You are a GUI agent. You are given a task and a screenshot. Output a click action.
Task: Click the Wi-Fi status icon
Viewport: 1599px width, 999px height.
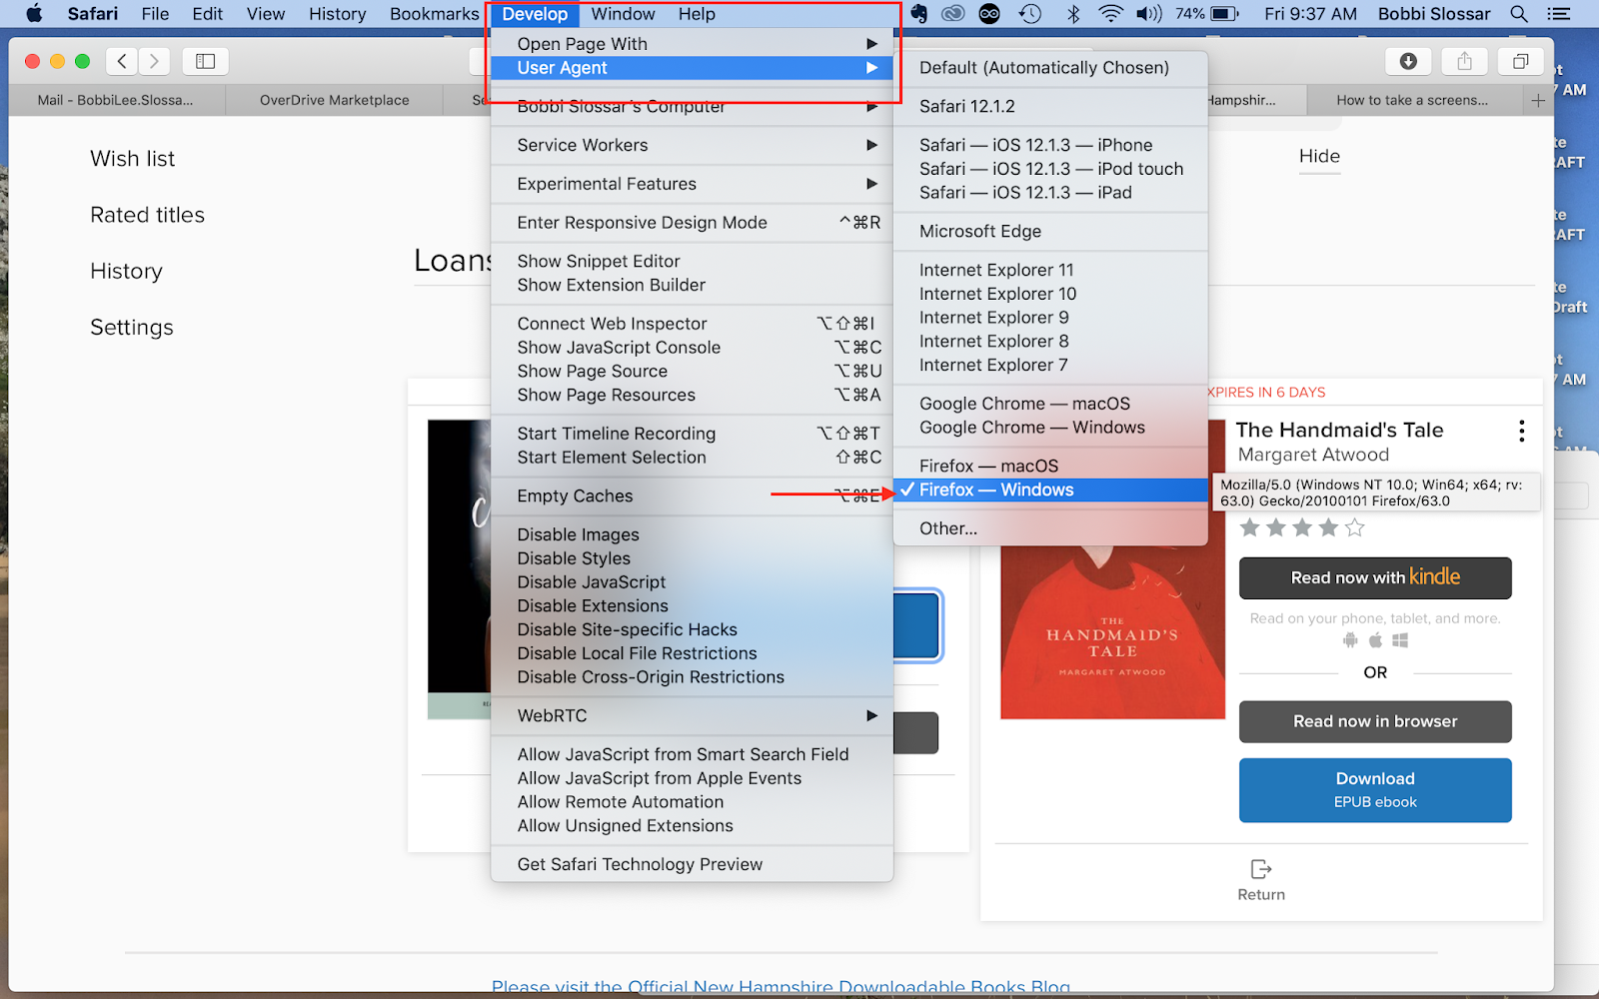point(1110,14)
